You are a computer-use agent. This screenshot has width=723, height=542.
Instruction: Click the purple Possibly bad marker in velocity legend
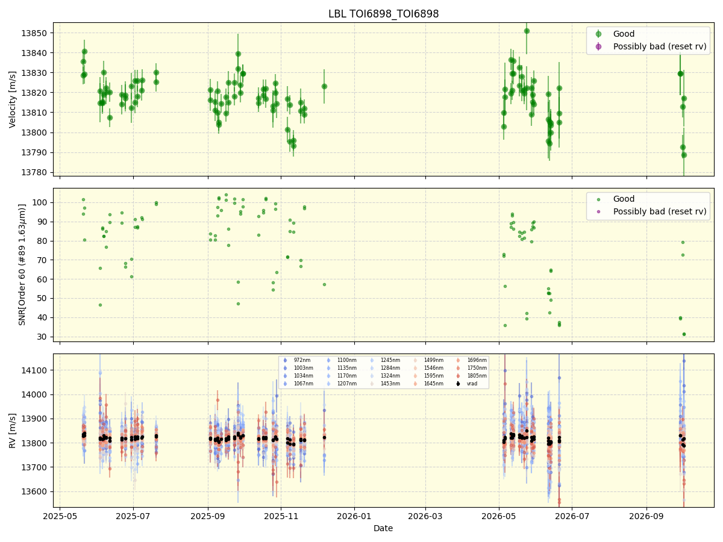coord(598,46)
